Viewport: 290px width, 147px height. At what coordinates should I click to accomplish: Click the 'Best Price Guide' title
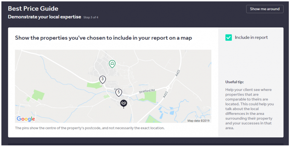(33, 9)
